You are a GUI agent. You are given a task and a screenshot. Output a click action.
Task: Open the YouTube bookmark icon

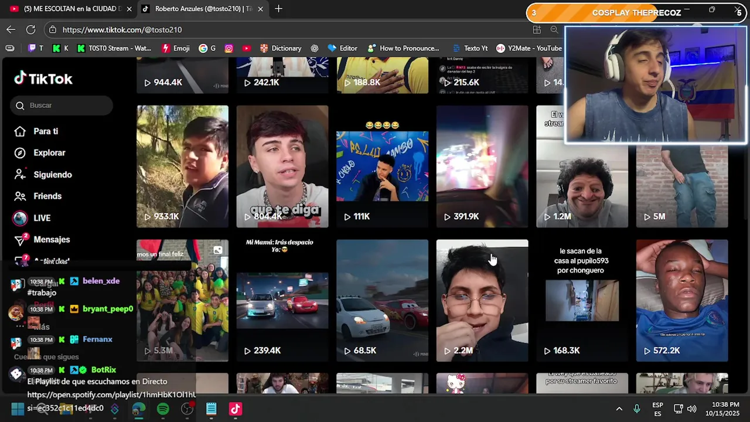pos(247,48)
